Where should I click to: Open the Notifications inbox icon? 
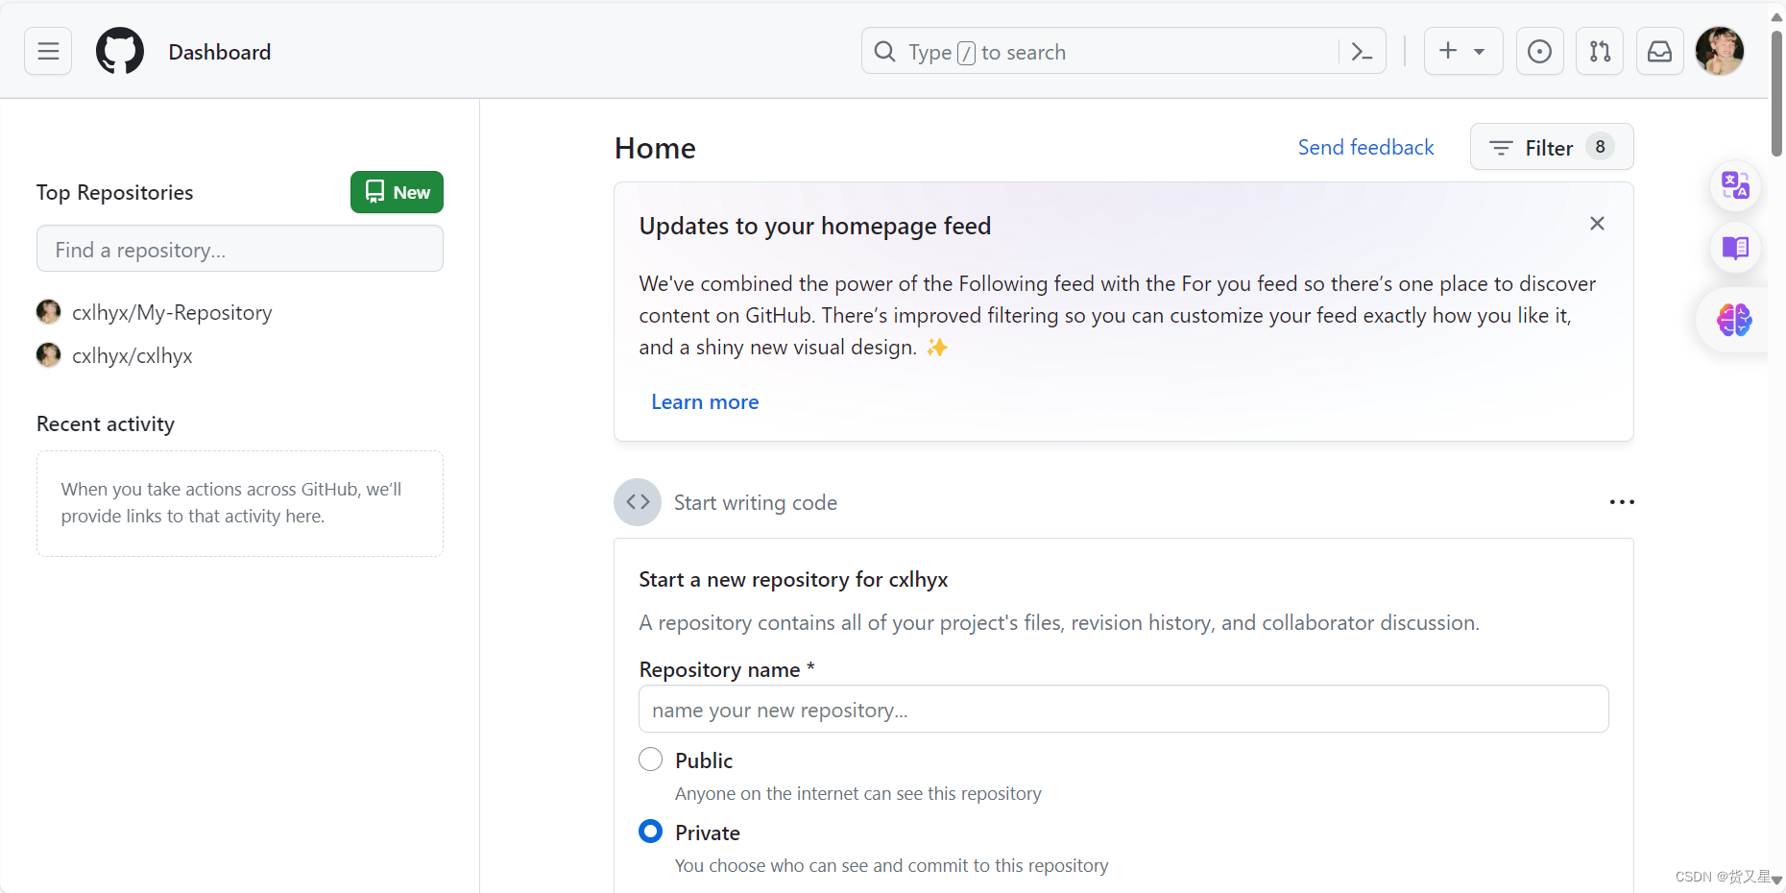(1659, 51)
